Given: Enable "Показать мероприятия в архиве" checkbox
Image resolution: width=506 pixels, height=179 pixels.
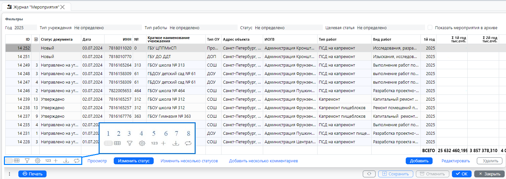Looking at the screenshot, I should 430,28.
